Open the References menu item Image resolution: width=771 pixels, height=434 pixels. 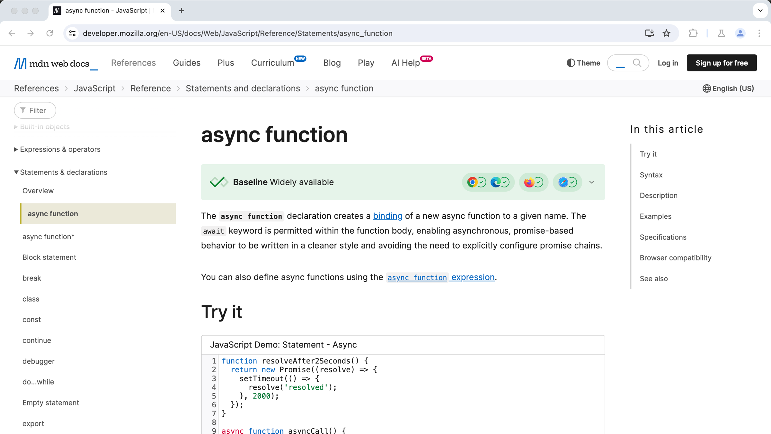[x=133, y=63]
